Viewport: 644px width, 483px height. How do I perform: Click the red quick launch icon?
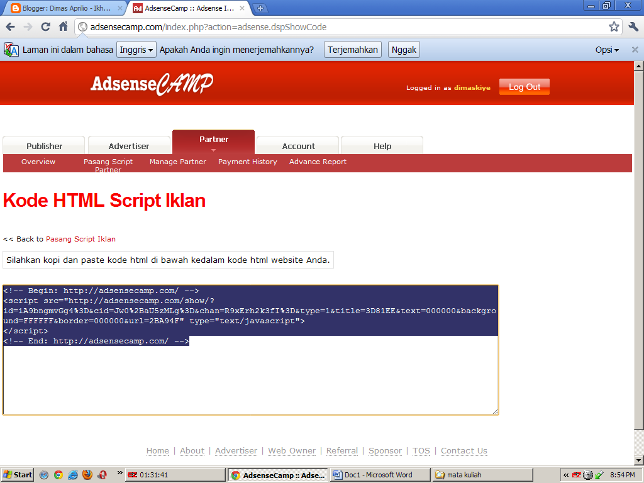[102, 475]
